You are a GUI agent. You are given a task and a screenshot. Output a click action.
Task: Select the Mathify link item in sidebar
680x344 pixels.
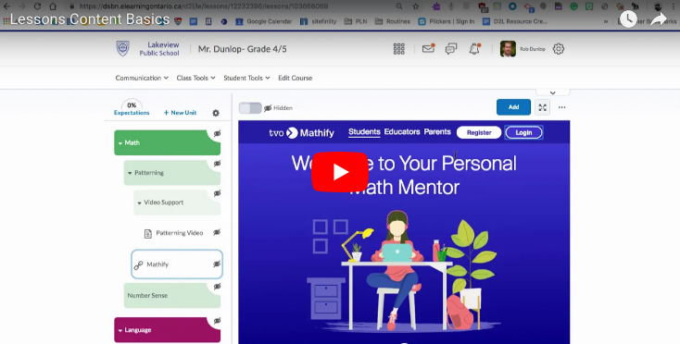tap(177, 264)
